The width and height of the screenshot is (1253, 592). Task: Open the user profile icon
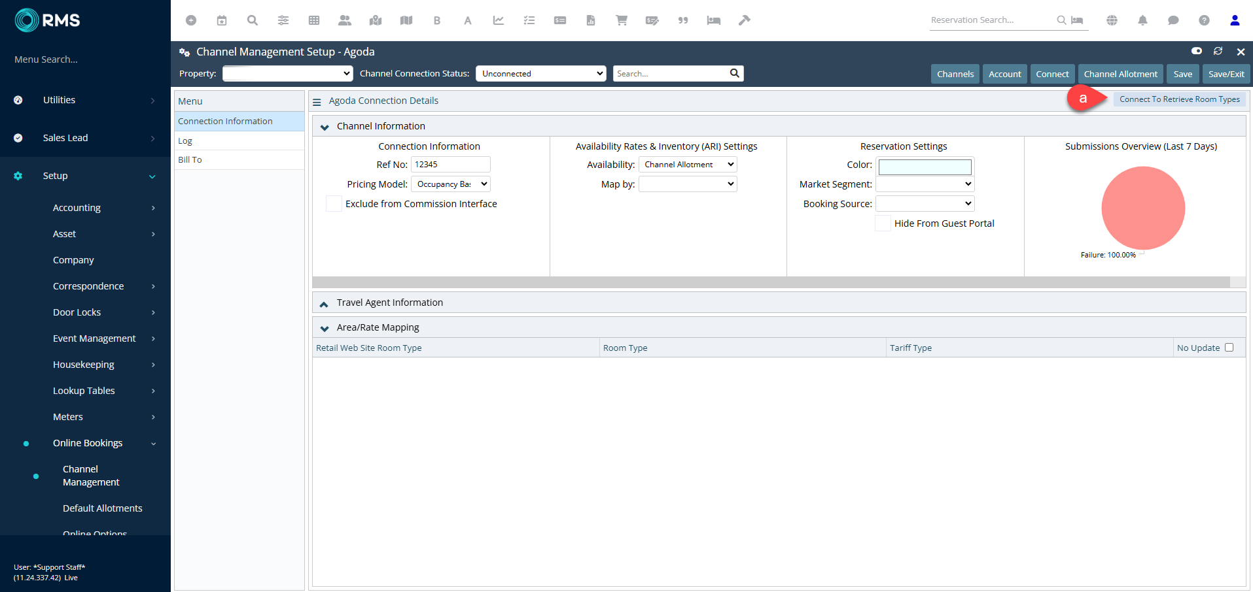pos(1235,20)
